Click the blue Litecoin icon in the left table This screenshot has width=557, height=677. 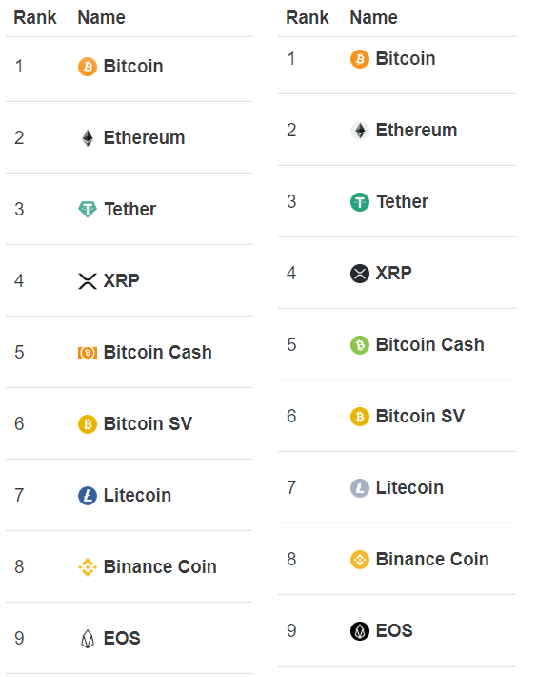(x=88, y=496)
